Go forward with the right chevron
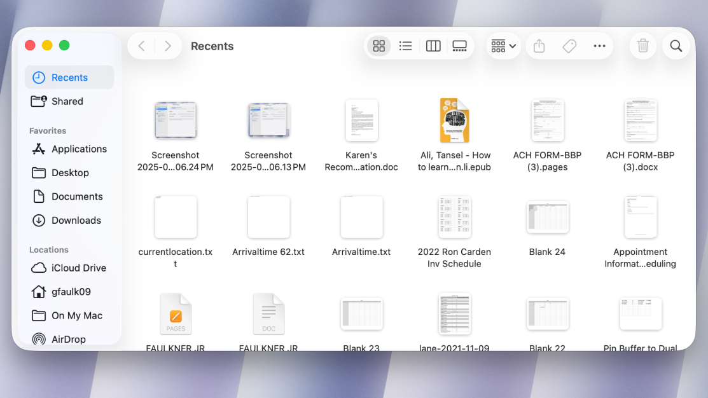The height and width of the screenshot is (398, 708). [167, 46]
